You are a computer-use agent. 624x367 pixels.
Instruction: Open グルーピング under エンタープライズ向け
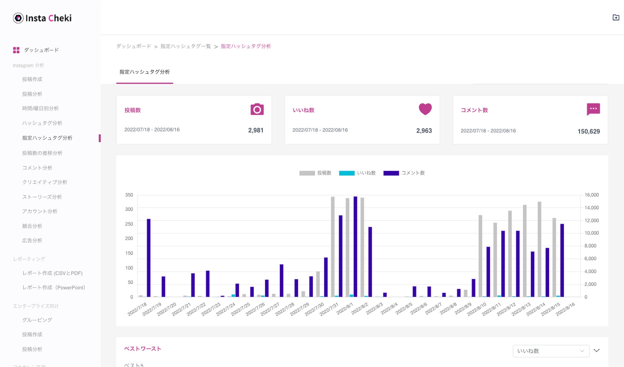(37, 320)
